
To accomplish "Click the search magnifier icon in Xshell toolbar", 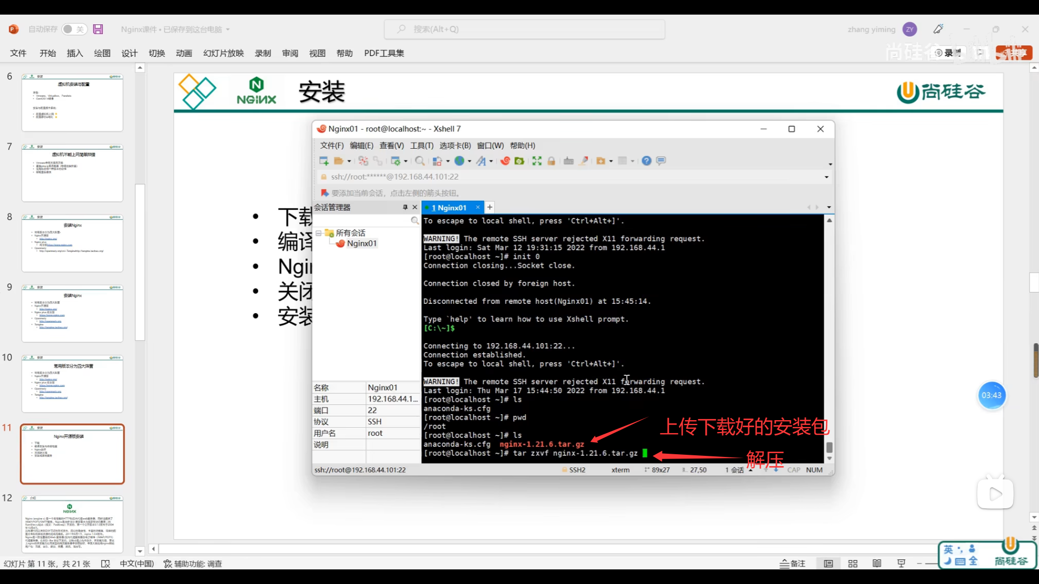I will (x=419, y=161).
